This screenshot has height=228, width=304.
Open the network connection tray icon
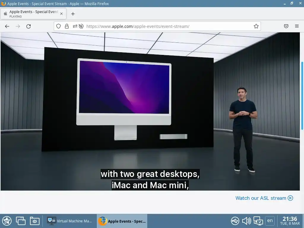258,221
